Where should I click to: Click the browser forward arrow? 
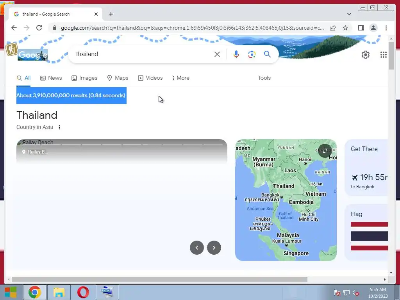(27, 28)
